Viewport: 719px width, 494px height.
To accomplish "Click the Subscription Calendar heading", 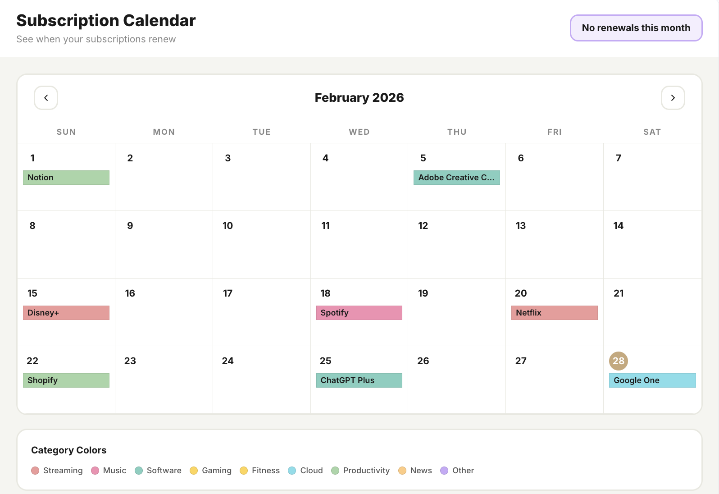I will pyautogui.click(x=106, y=20).
